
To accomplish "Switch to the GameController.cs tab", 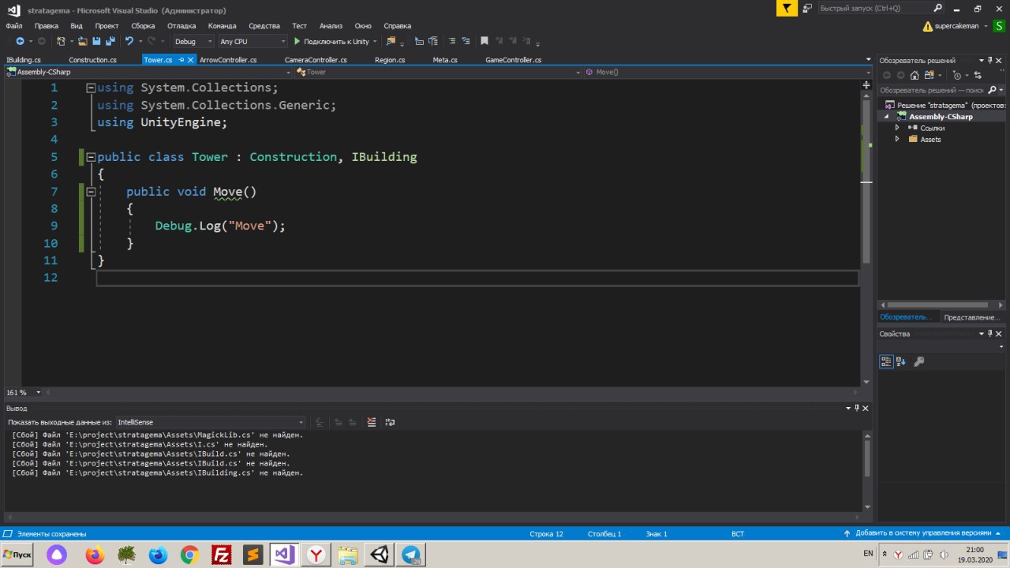I will pyautogui.click(x=513, y=60).
